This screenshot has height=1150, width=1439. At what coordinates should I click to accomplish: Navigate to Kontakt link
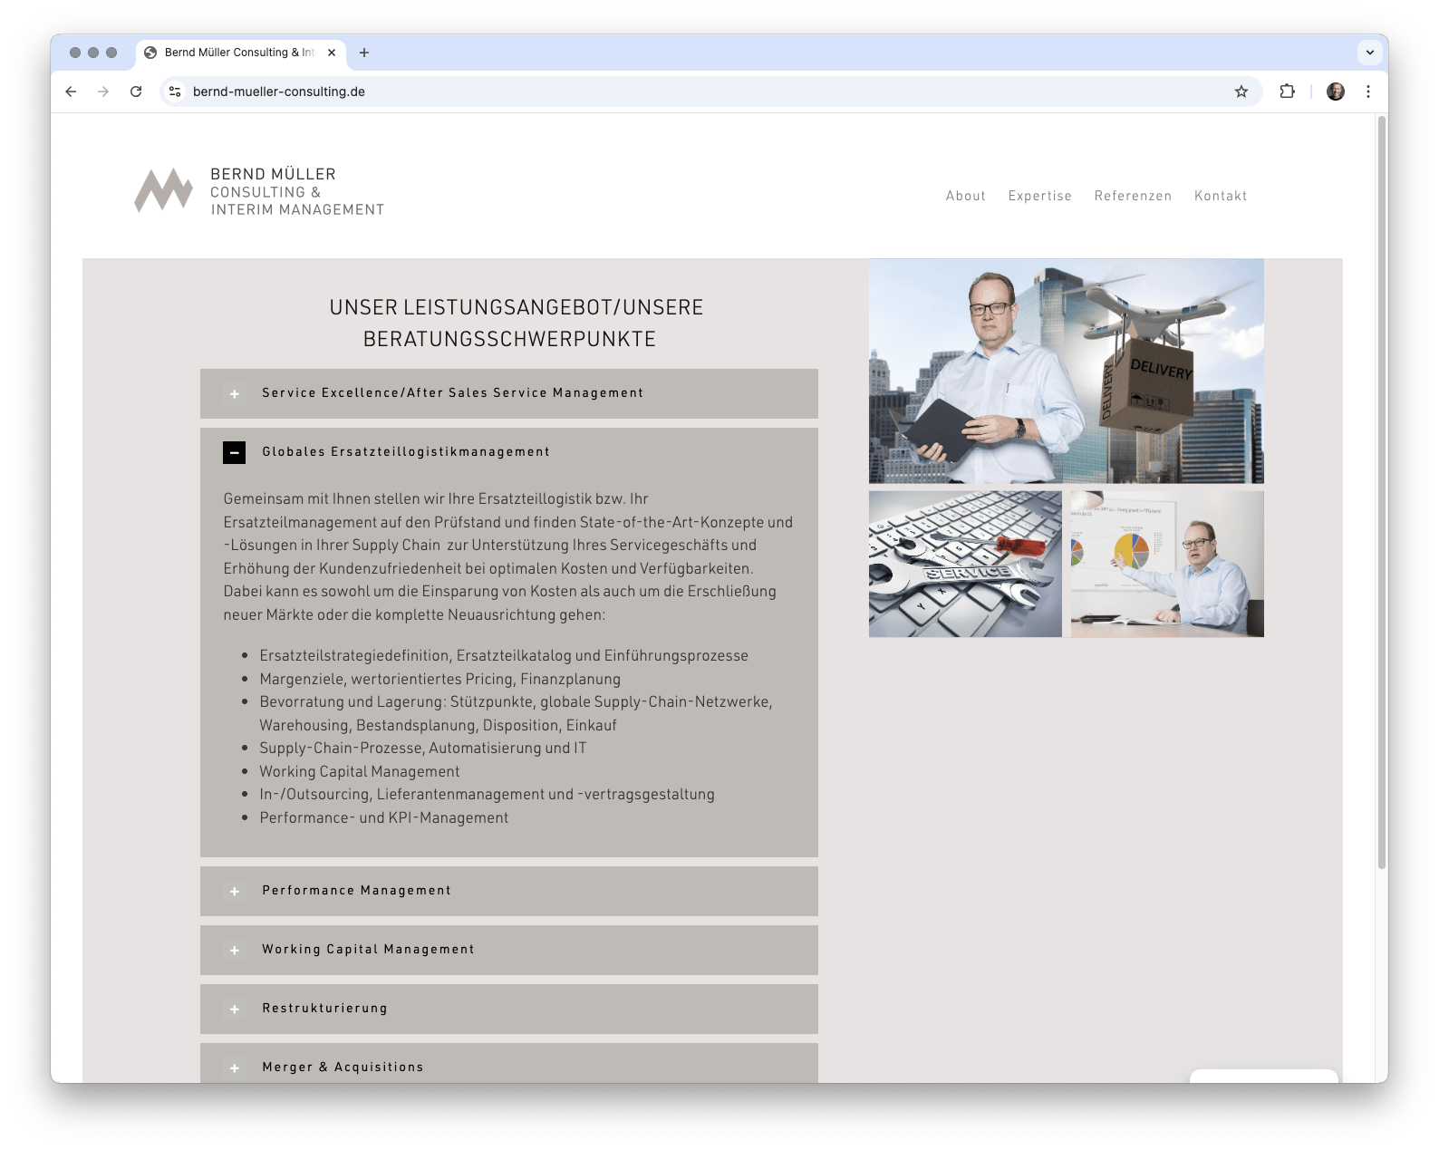1220,196
